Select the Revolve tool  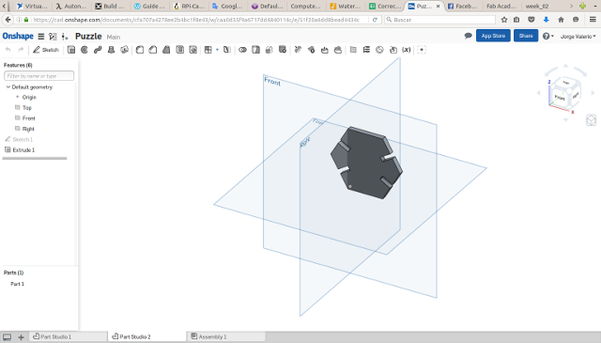pyautogui.click(x=85, y=50)
